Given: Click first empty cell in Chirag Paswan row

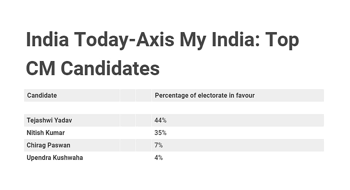Looking at the screenshot, I should point(128,145).
